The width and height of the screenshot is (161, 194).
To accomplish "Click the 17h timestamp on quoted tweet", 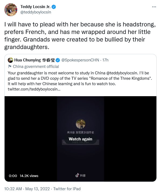I will tap(105, 60).
